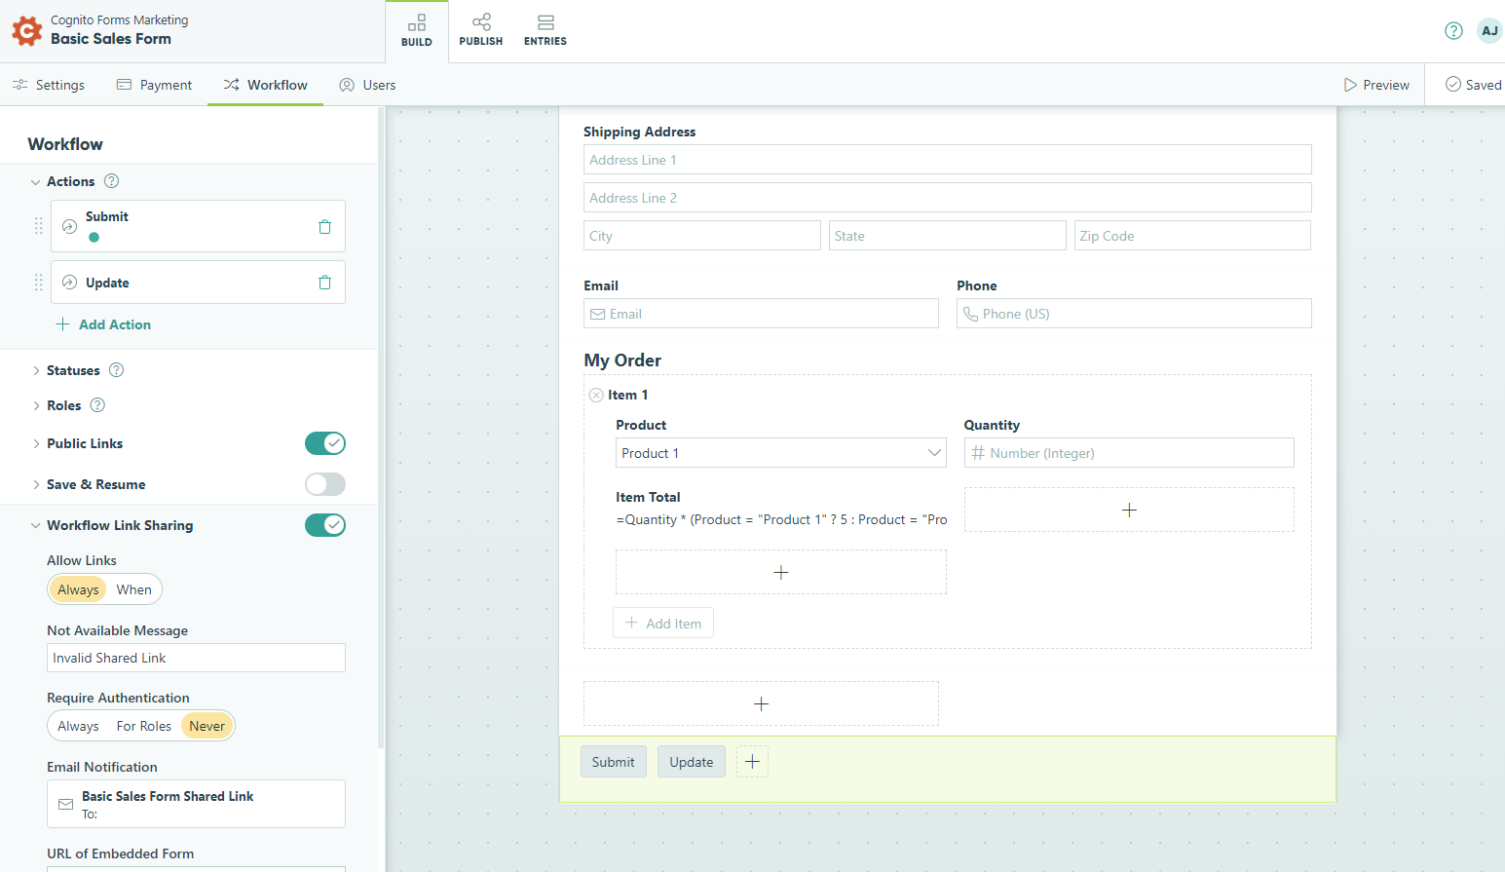Image resolution: width=1505 pixels, height=872 pixels.
Task: Open the Product 1 dropdown
Action: pyautogui.click(x=780, y=453)
